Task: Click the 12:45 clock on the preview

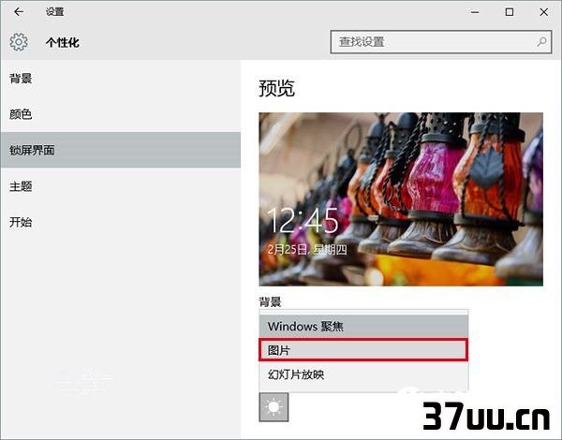Action: point(303,221)
